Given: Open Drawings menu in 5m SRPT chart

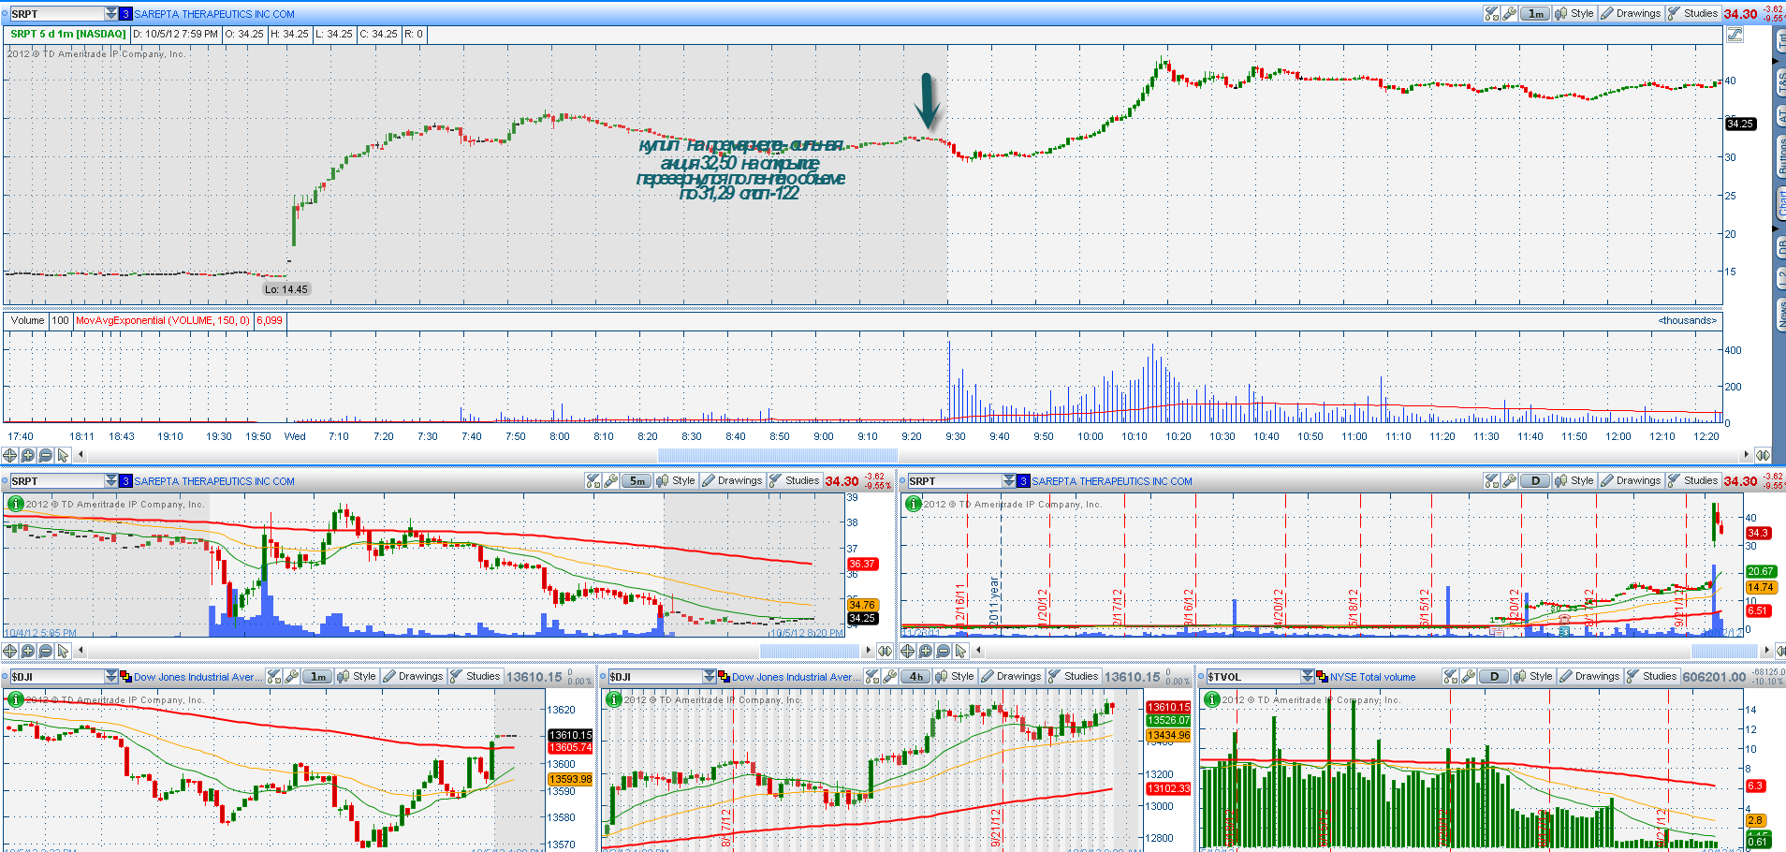Looking at the screenshot, I should (x=732, y=480).
